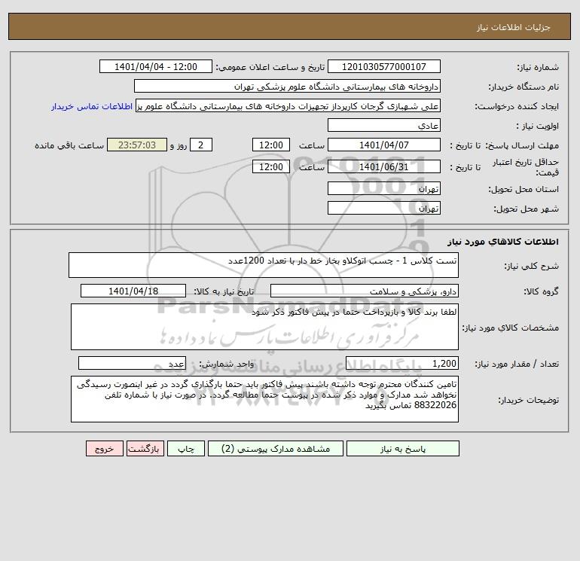The width and height of the screenshot is (580, 561).
Task: Click the حداقل تاریخ اعتبار قیمت label
Action: coord(526,167)
